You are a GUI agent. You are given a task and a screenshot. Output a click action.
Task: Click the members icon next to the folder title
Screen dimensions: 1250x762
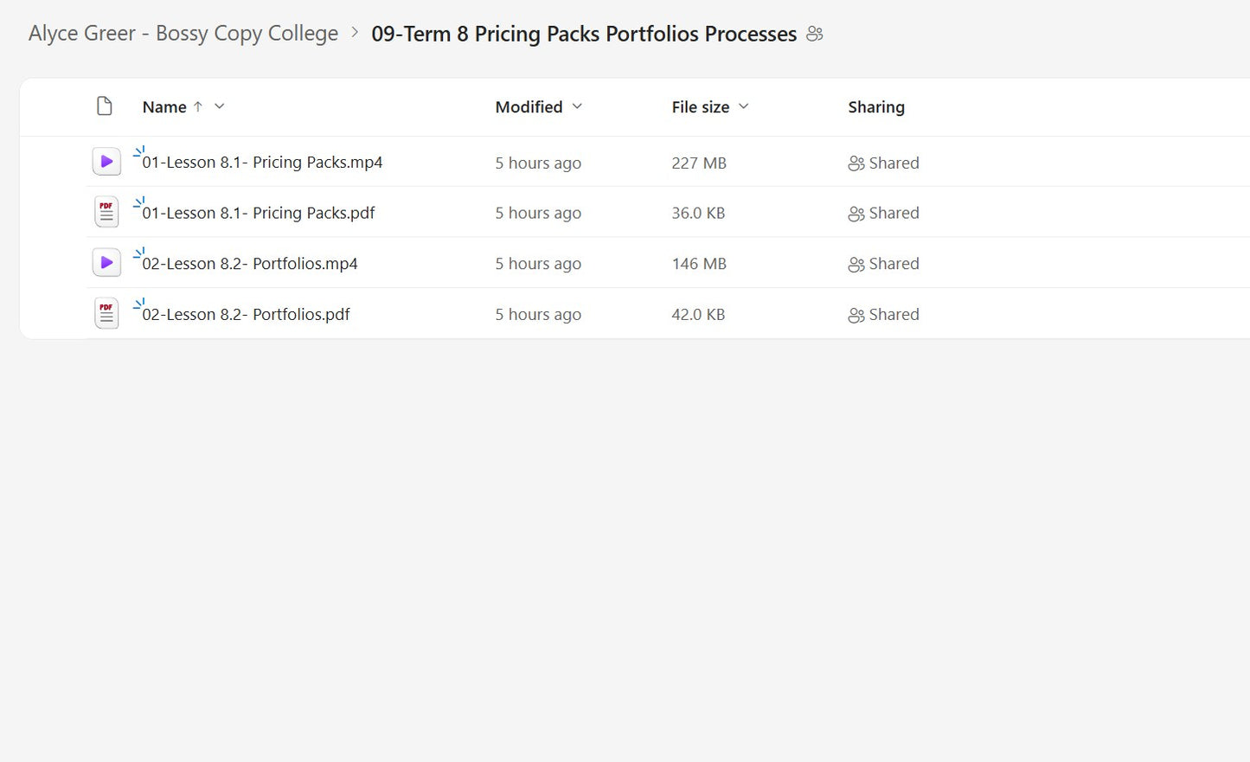coord(814,33)
